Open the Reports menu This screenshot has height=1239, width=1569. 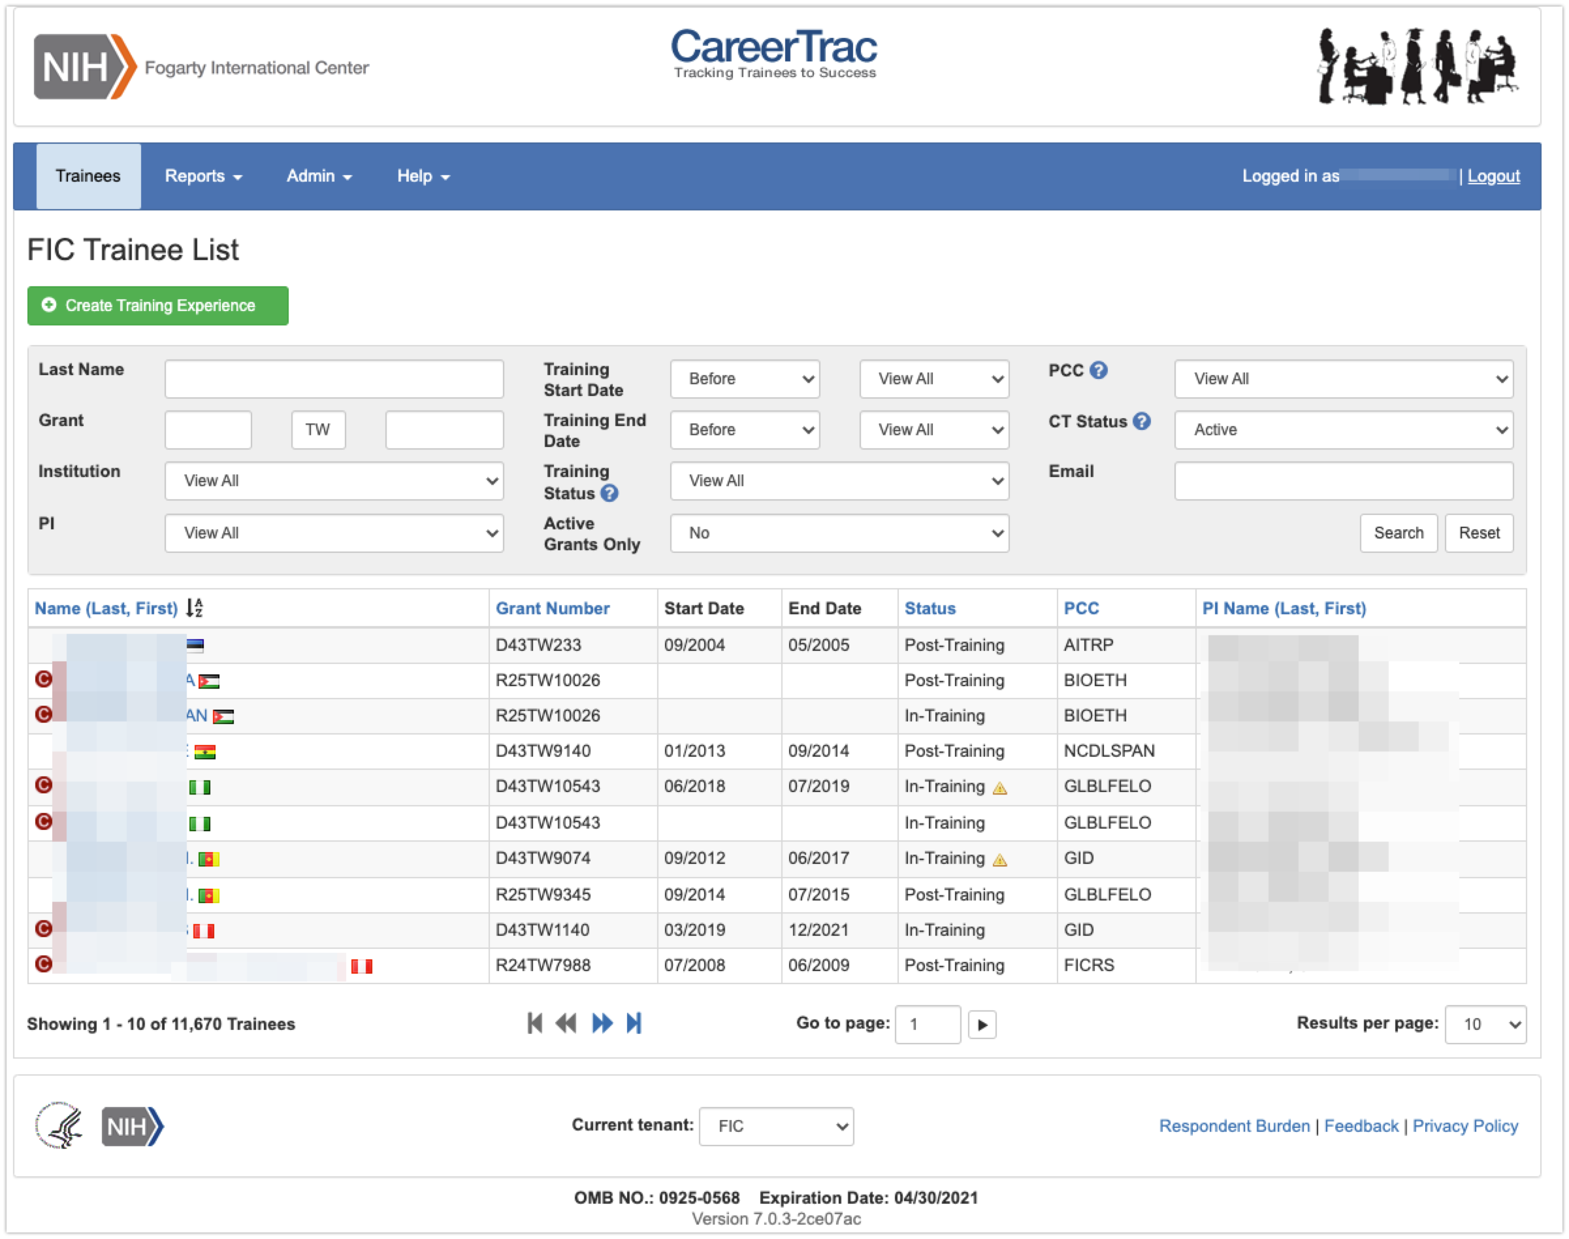[202, 176]
